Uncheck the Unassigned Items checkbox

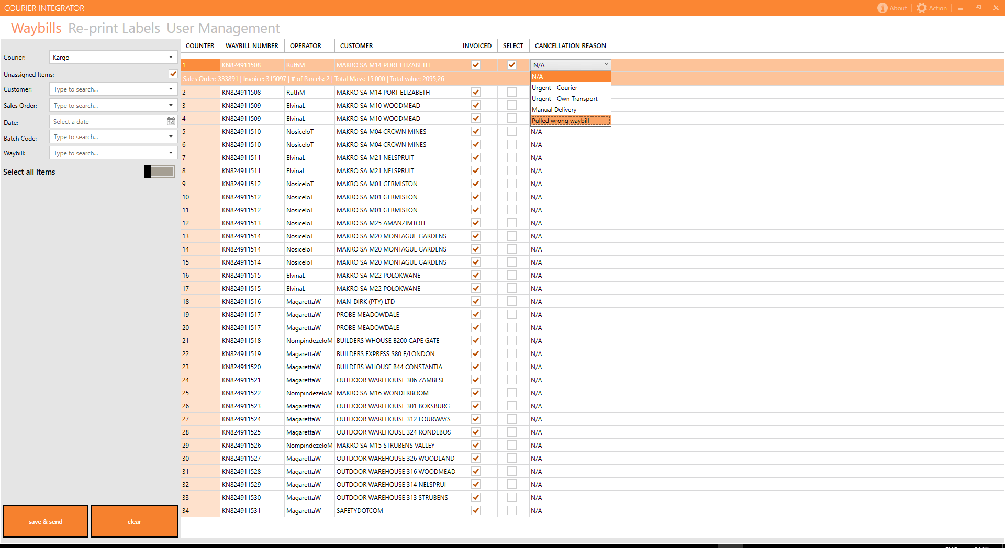click(x=173, y=74)
